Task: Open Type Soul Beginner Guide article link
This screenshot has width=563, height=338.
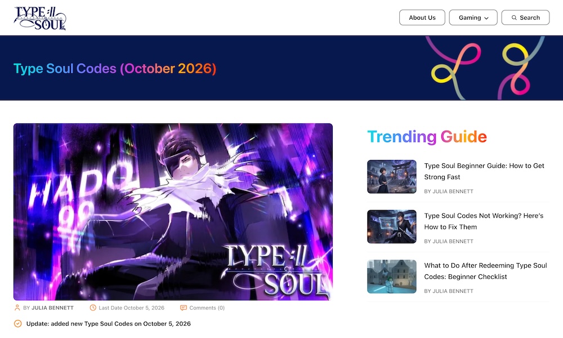Action: 484,171
